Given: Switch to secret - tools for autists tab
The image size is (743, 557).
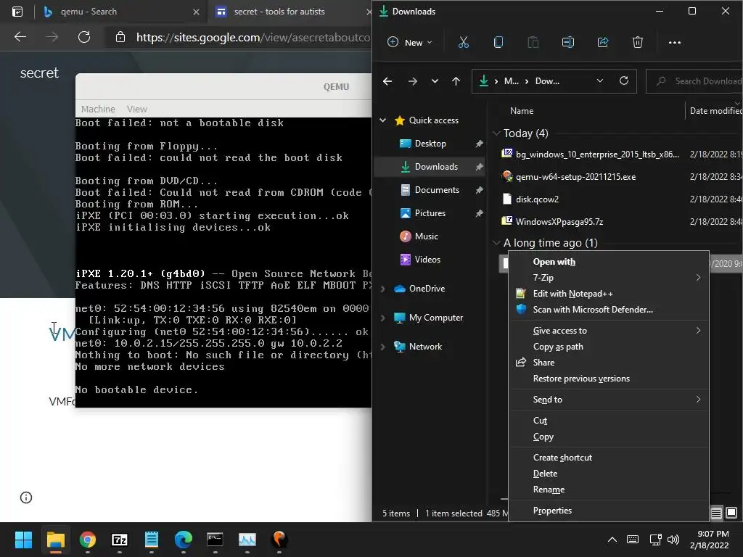Looking at the screenshot, I should (289, 12).
